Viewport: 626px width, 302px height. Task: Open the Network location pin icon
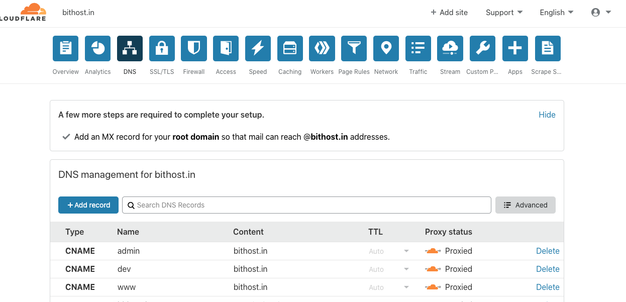pos(386,48)
